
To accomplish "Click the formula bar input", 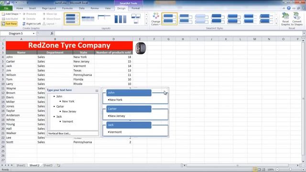I will [x=178, y=33].
